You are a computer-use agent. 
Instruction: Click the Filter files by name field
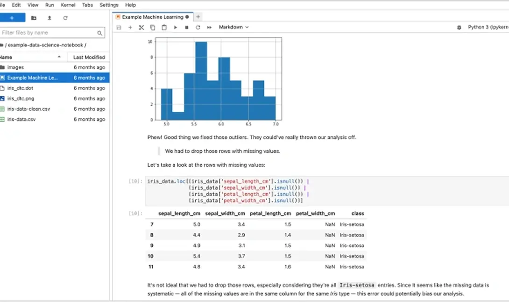[x=49, y=33]
